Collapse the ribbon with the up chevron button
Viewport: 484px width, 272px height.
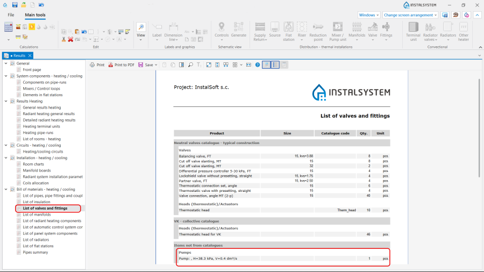pos(477,15)
